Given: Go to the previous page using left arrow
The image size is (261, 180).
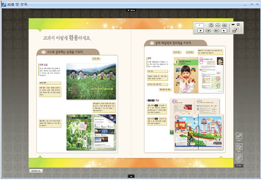Looking at the screenshot, I should (x=200, y=30).
